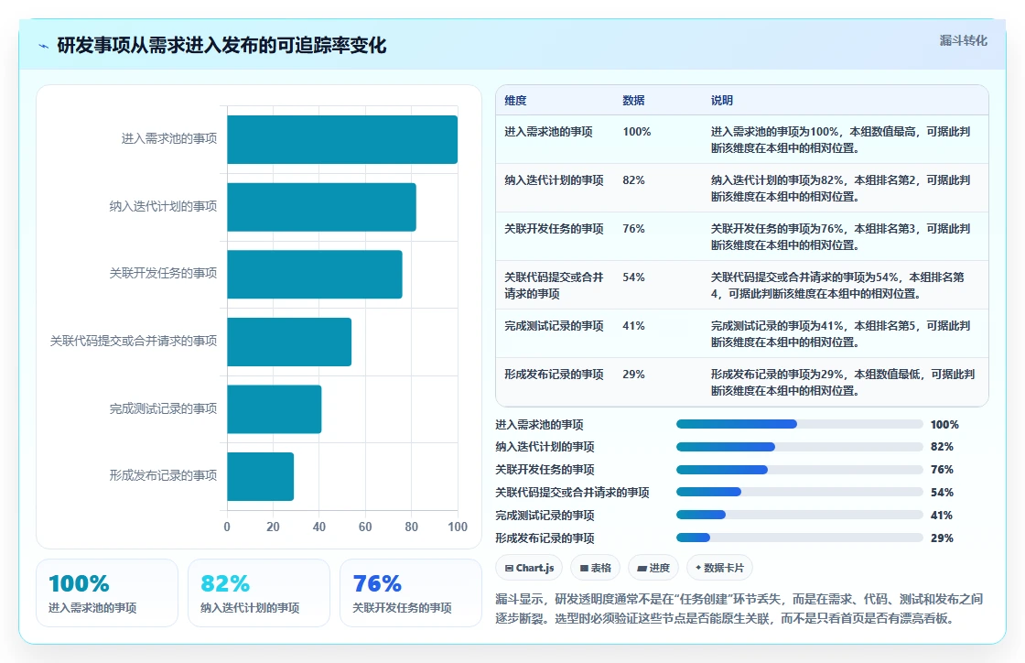
Task: Click the 关联代码提交或合并请求的事项 chart bar
Action: pyautogui.click(x=289, y=342)
